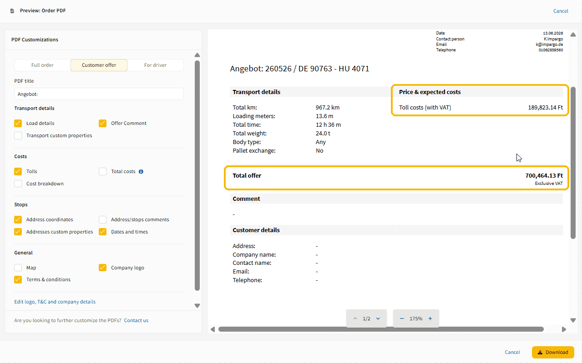Uncheck Terms & conditions checkbox
The image size is (582, 363).
(18, 279)
